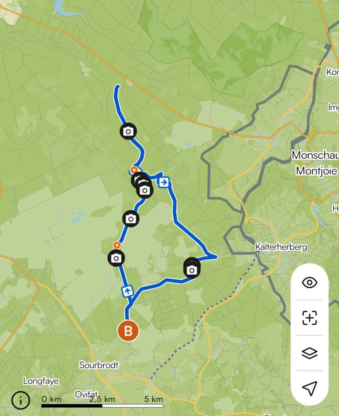Viewport: 339px width, 416px height.
Task: Tap the Longfaye village label
Action: click(41, 381)
